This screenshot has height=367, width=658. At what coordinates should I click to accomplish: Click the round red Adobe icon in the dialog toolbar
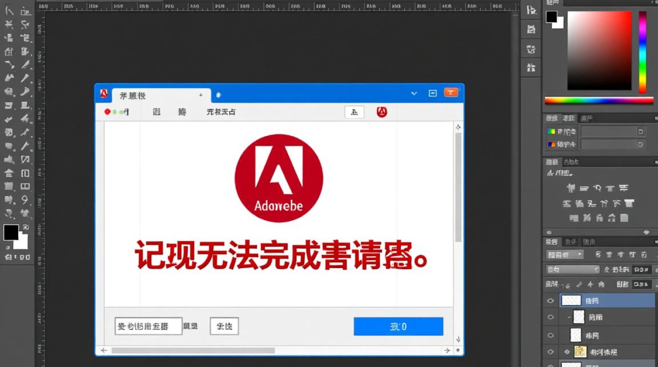[x=382, y=112]
